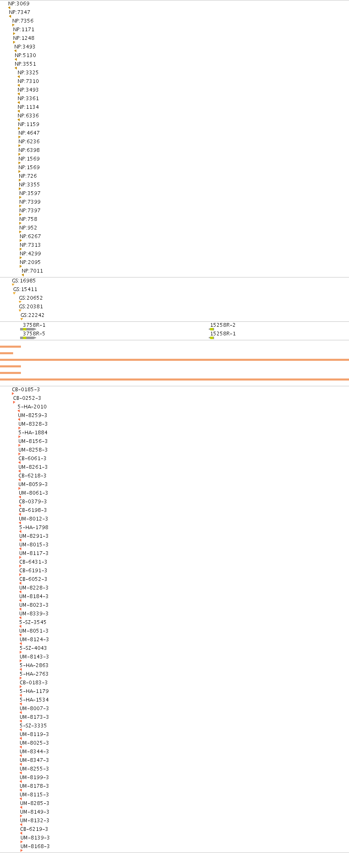The width and height of the screenshot is (349, 853).
Task: Click 5-HA-2863 label
Action: (34, 665)
